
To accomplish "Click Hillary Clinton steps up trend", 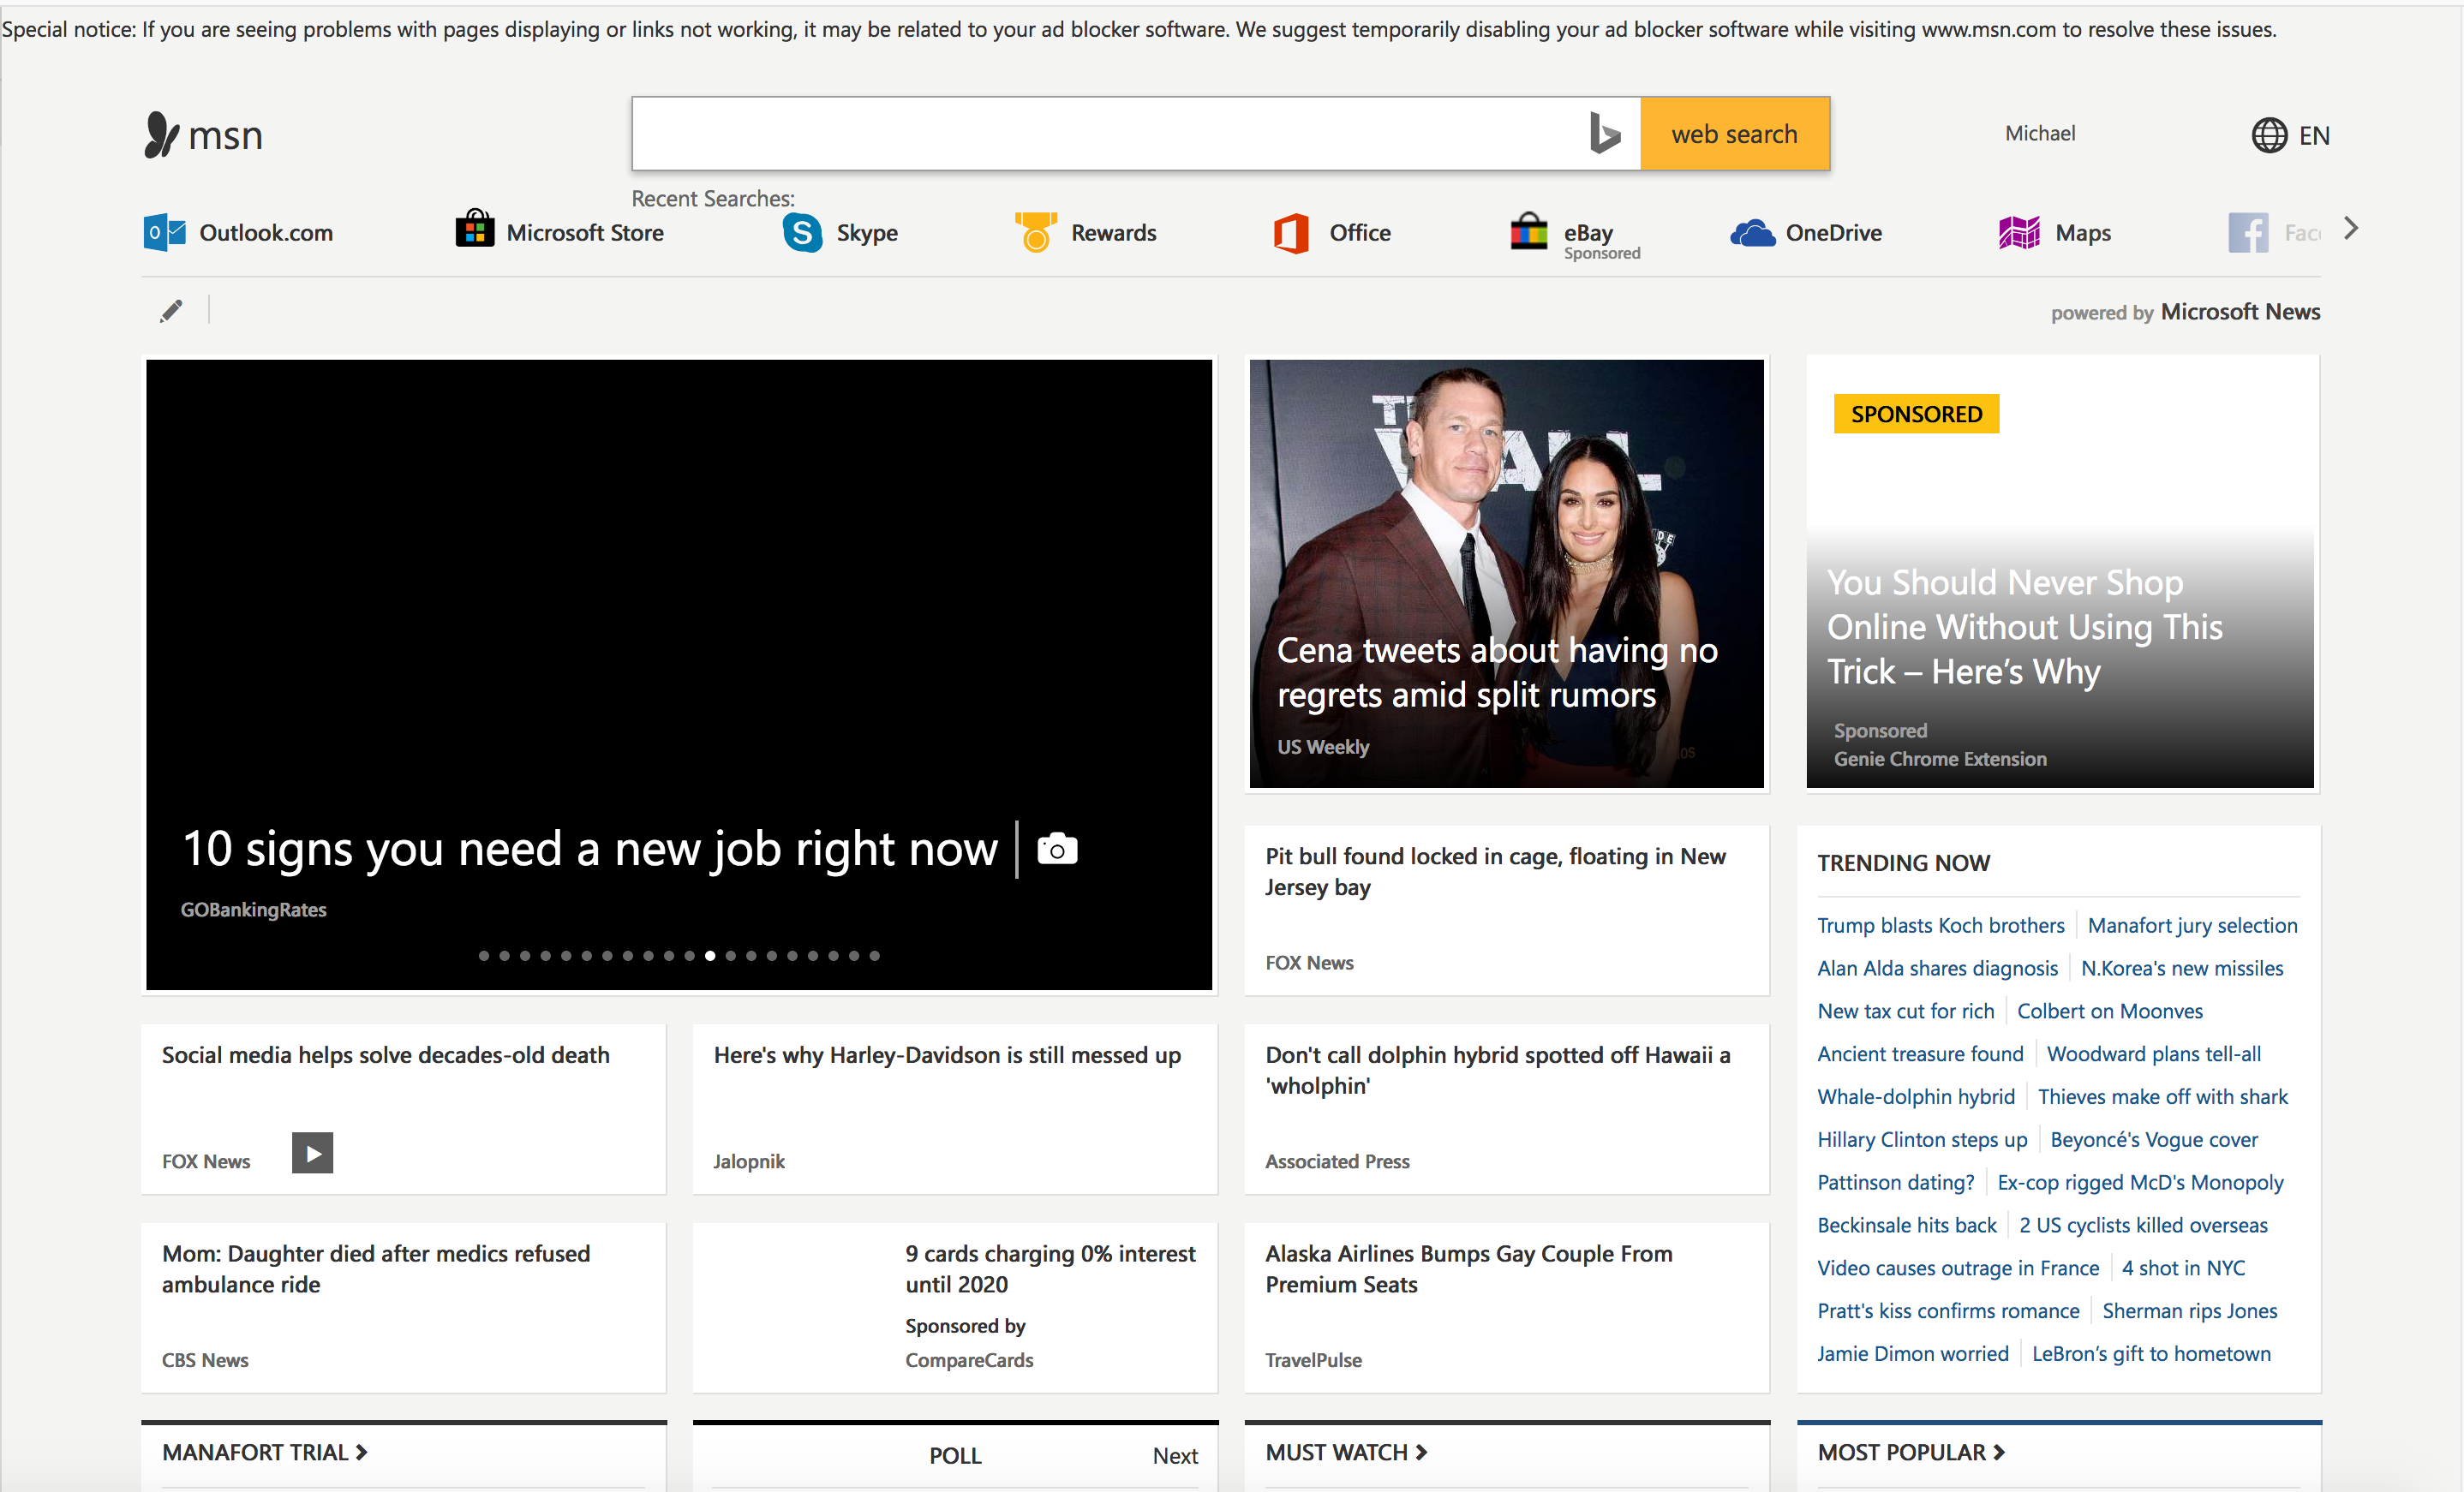I will [x=1922, y=1140].
